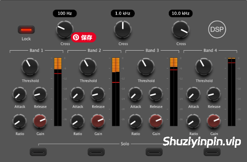The width and height of the screenshot is (247, 162).
Task: Click Band 1 Ratio knob
Action: tap(19, 121)
